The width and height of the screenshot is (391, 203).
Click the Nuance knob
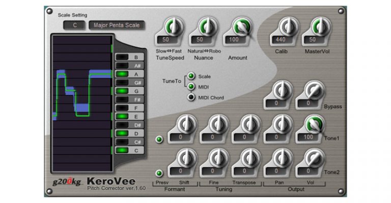pos(208,26)
